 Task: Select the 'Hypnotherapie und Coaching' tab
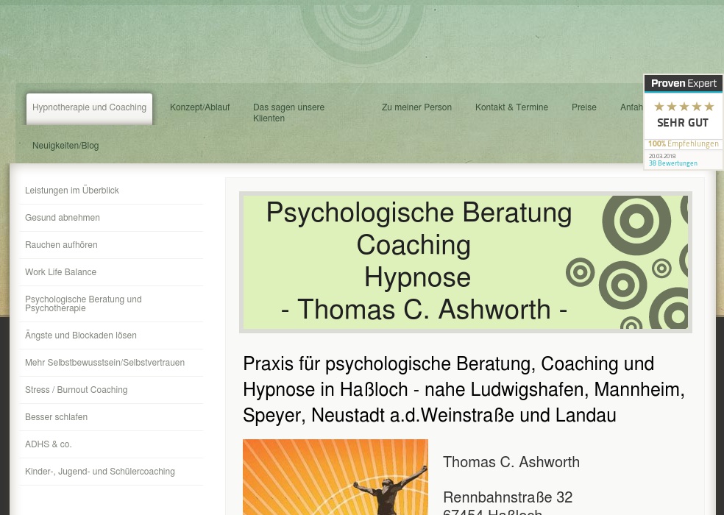tap(89, 107)
